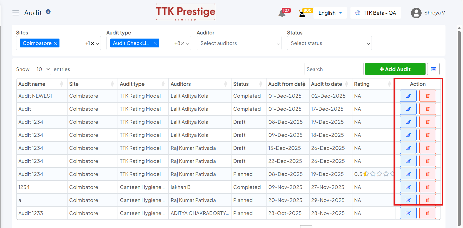The height and width of the screenshot is (228, 463).
Task: Edit the audit named 1234
Action: point(408,187)
